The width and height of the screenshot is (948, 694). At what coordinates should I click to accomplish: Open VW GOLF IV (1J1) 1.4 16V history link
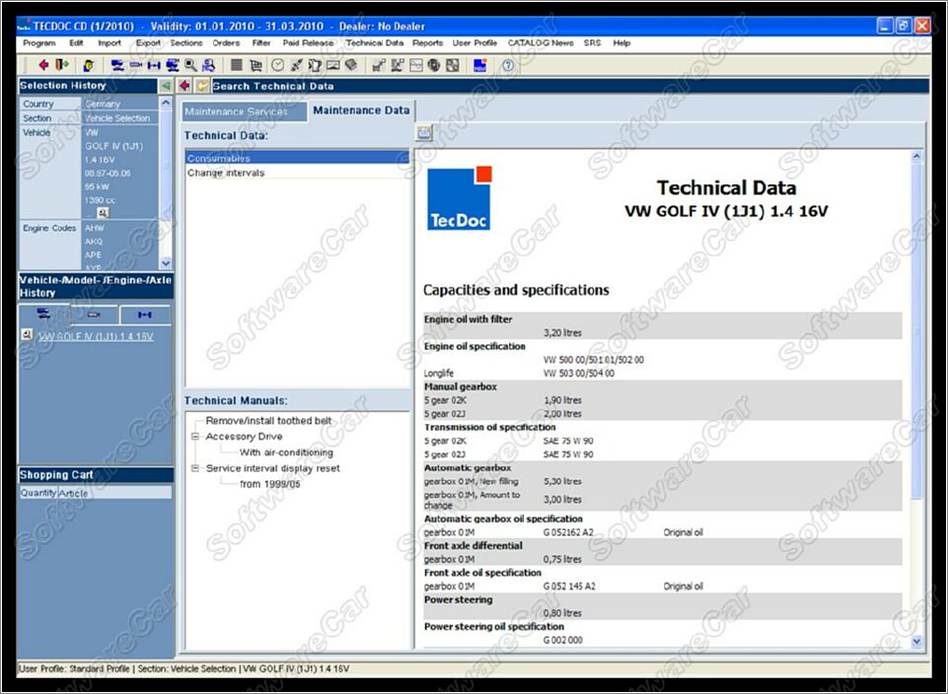(96, 336)
